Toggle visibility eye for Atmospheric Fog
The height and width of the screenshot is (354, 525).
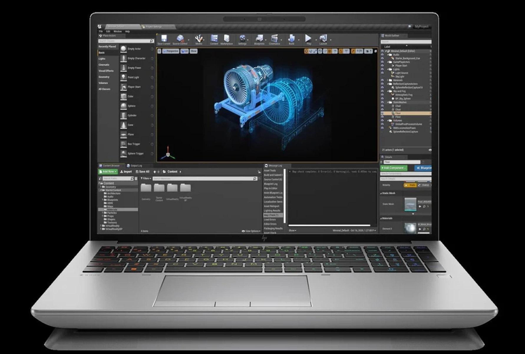click(x=382, y=95)
